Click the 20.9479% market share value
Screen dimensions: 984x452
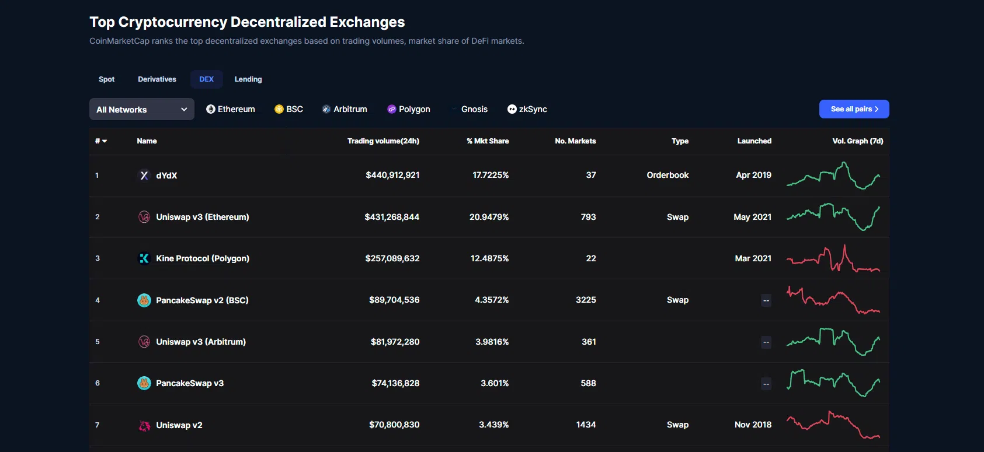pos(489,217)
